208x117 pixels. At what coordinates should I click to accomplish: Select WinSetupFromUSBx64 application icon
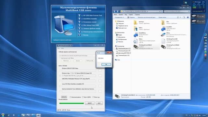pyautogui.click(x=163, y=47)
